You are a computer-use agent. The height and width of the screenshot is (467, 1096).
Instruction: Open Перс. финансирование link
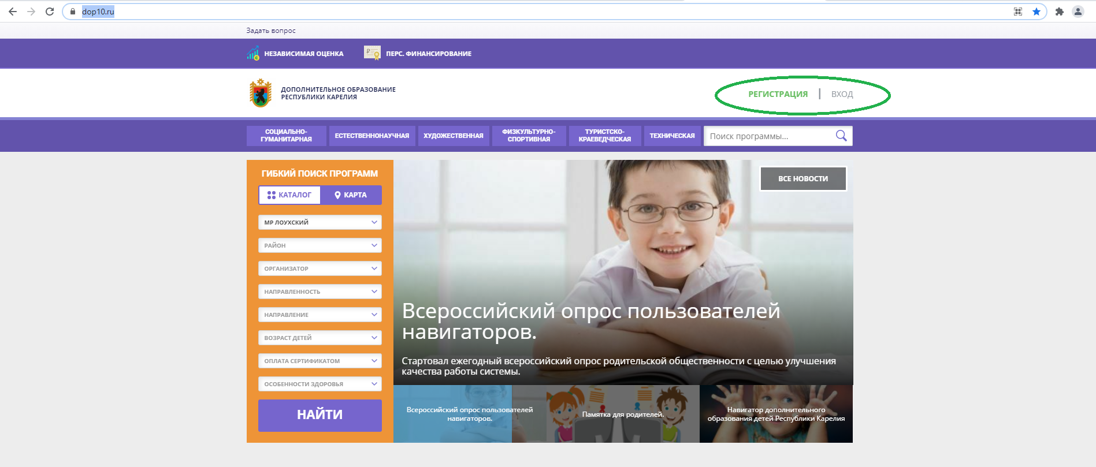click(429, 54)
